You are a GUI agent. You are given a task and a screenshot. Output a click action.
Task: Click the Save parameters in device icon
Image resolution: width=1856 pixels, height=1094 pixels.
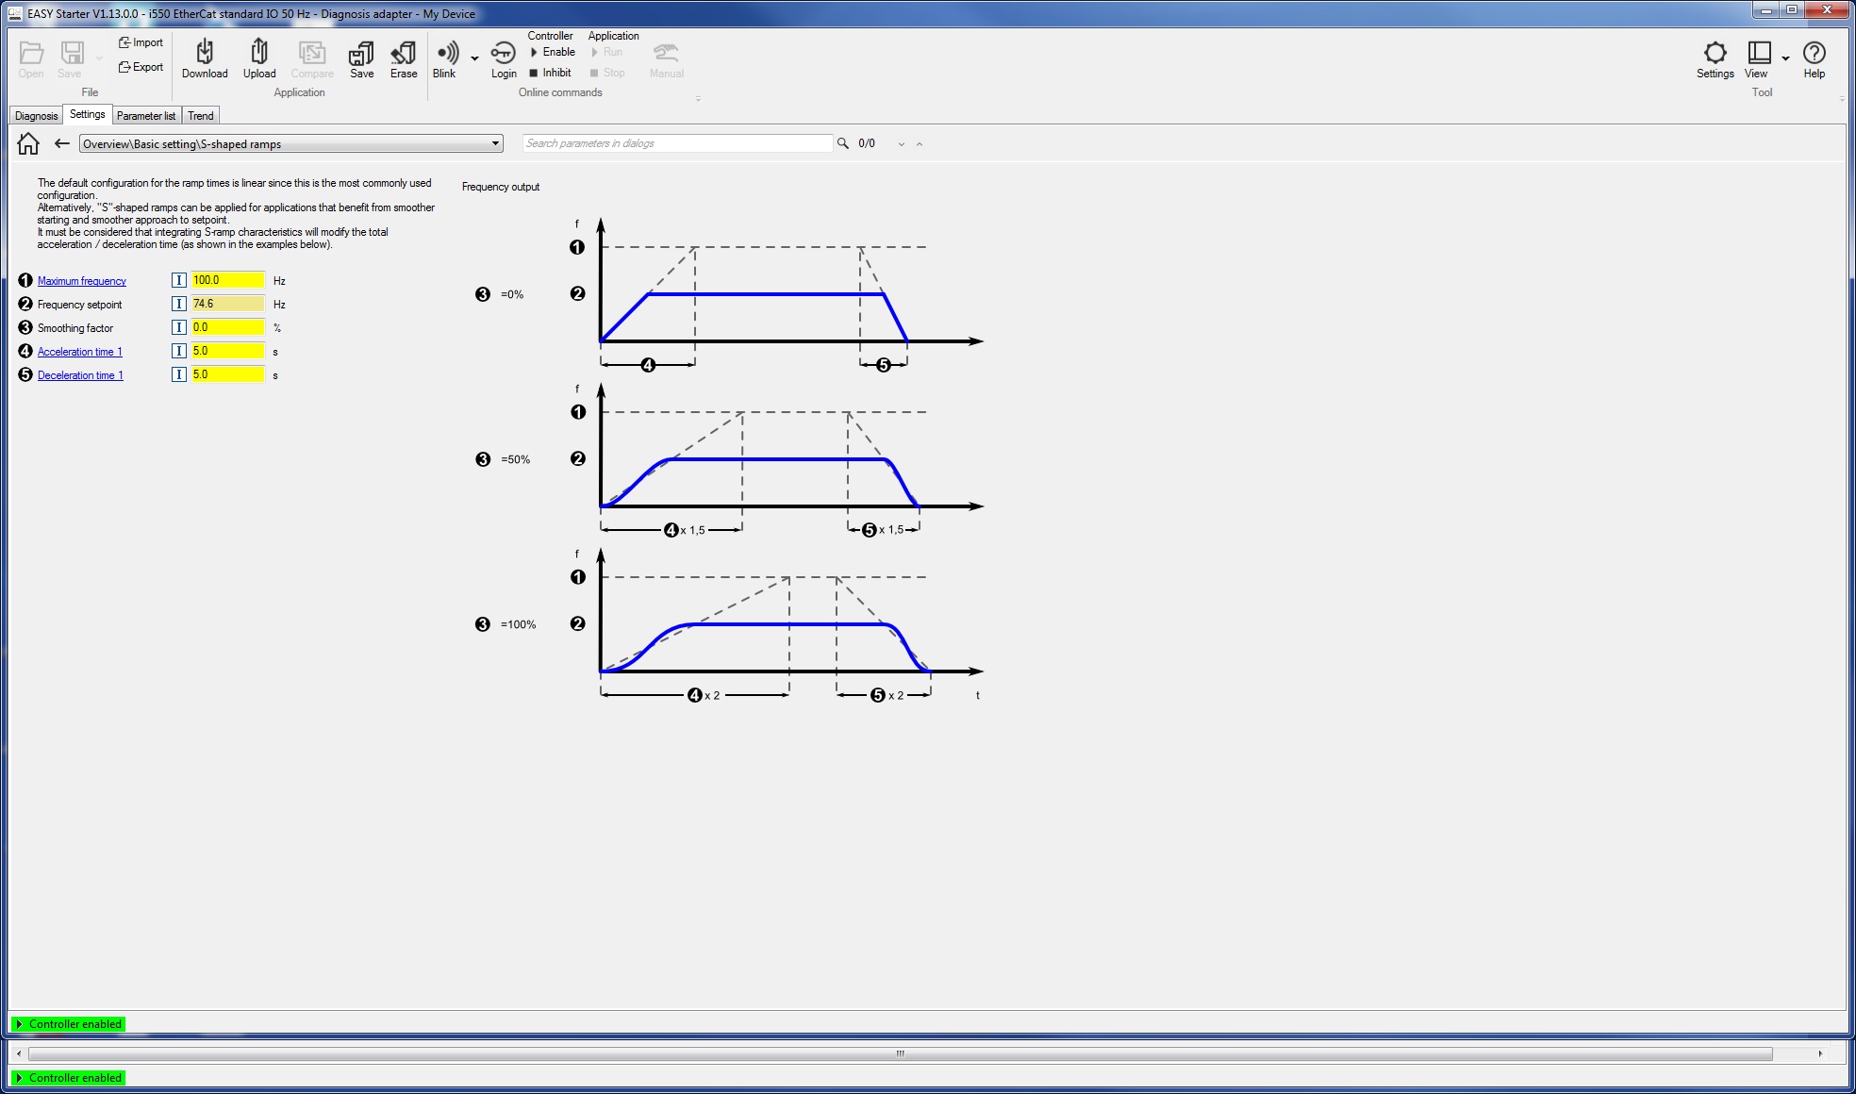click(x=361, y=54)
